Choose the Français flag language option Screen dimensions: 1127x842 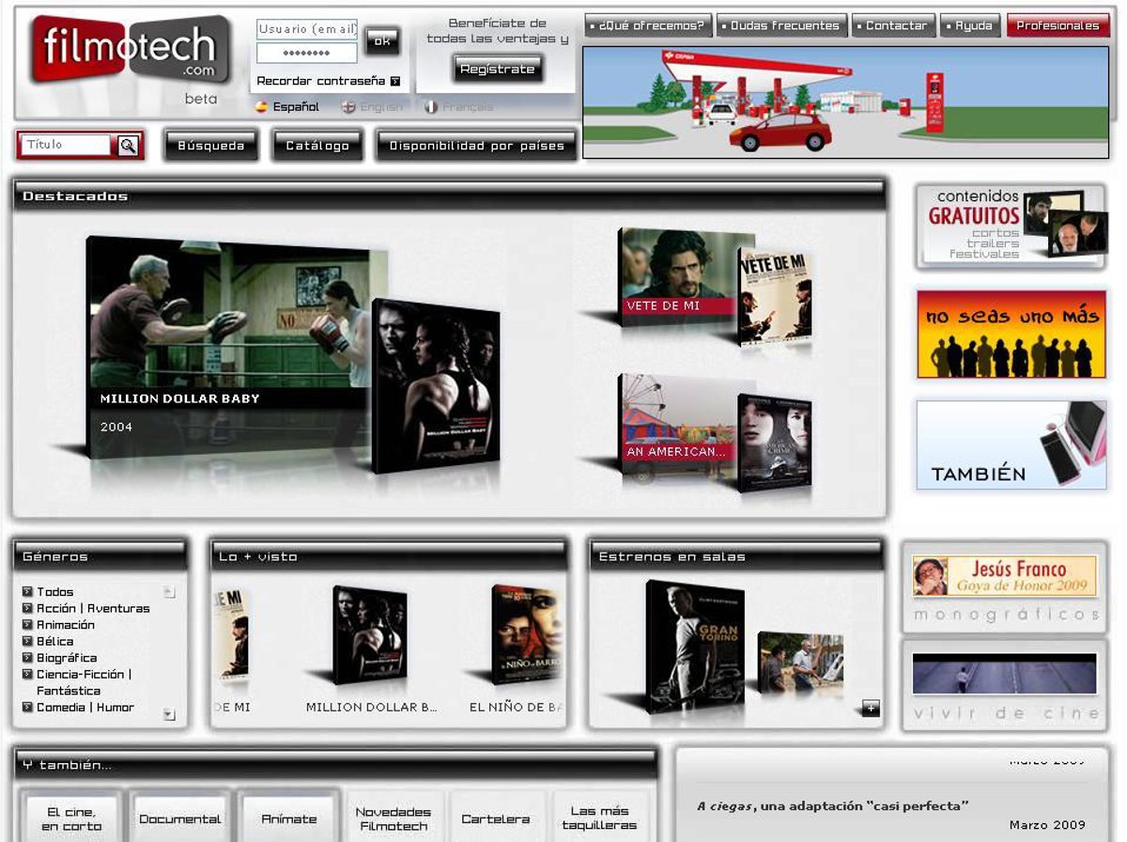(x=431, y=107)
